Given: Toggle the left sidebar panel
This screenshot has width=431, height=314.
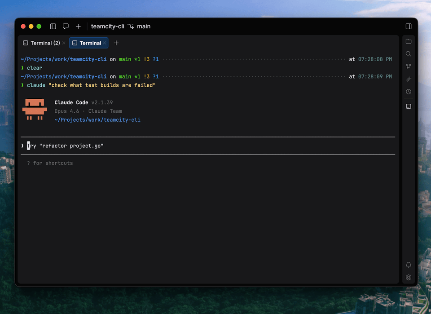Looking at the screenshot, I should [x=53, y=27].
